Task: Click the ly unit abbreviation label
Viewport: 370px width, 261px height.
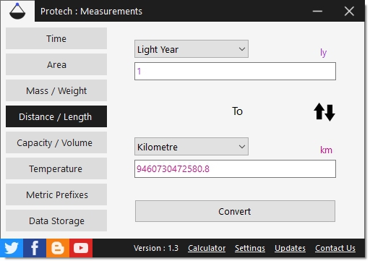Action: [323, 53]
